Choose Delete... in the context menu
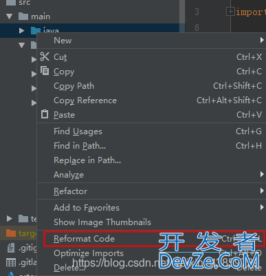 [151, 268]
